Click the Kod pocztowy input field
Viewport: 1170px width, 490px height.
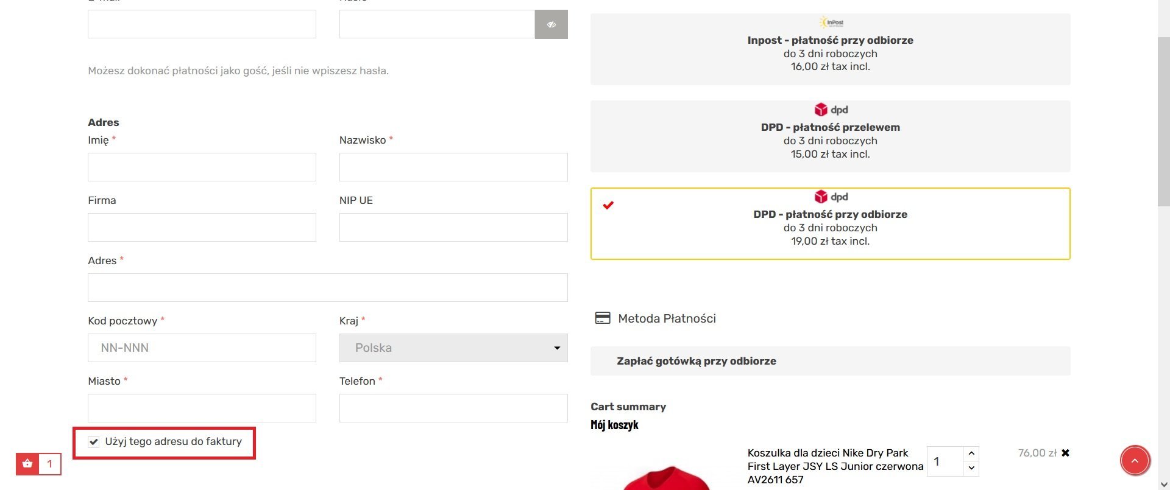202,348
